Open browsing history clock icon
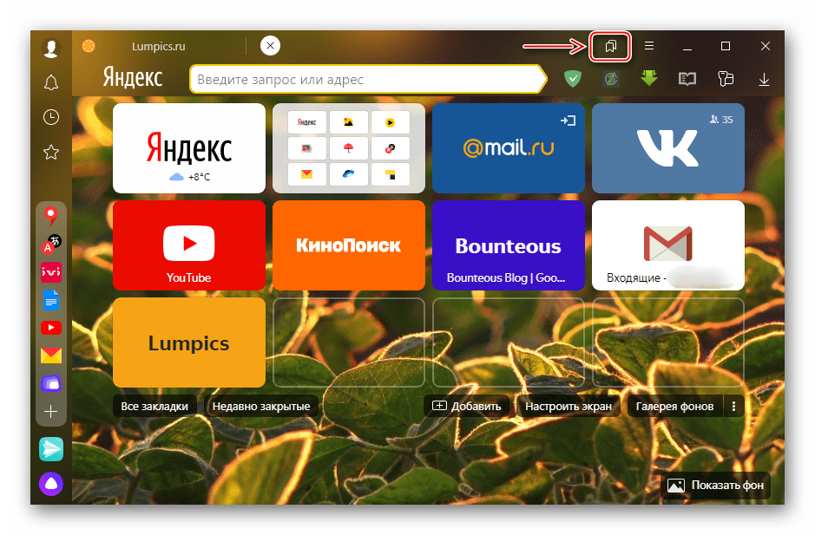Image resolution: width=815 pixels, height=535 pixels. point(51,117)
